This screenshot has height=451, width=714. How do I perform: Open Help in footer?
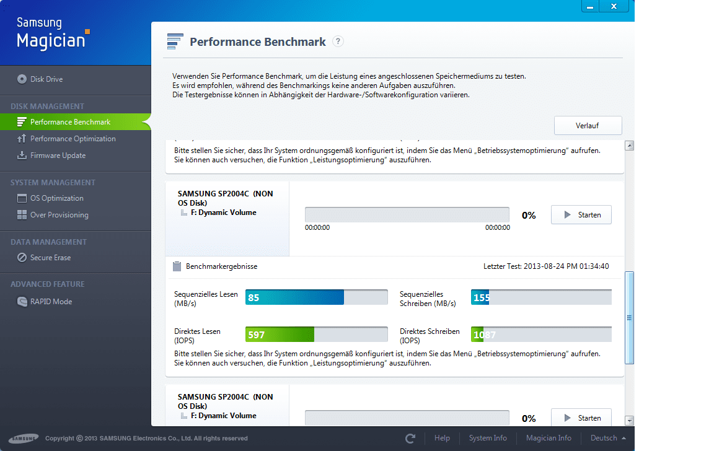442,438
